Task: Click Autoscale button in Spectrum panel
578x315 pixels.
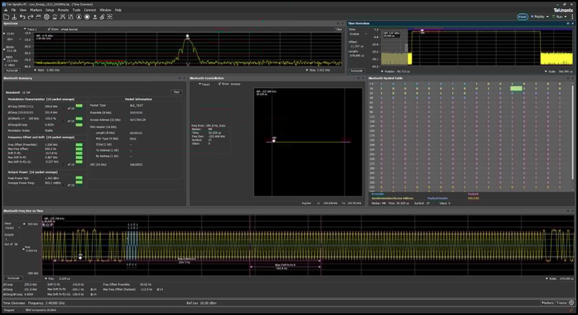Action: tap(10, 70)
